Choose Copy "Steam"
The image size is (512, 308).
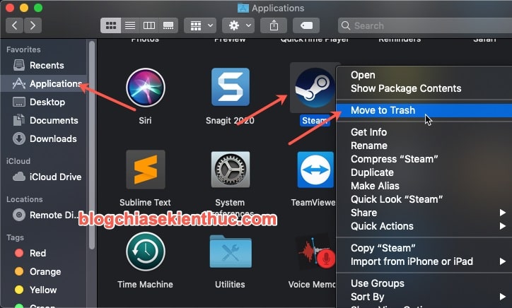[x=424, y=248]
